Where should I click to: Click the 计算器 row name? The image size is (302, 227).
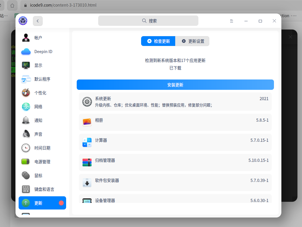click(x=101, y=140)
